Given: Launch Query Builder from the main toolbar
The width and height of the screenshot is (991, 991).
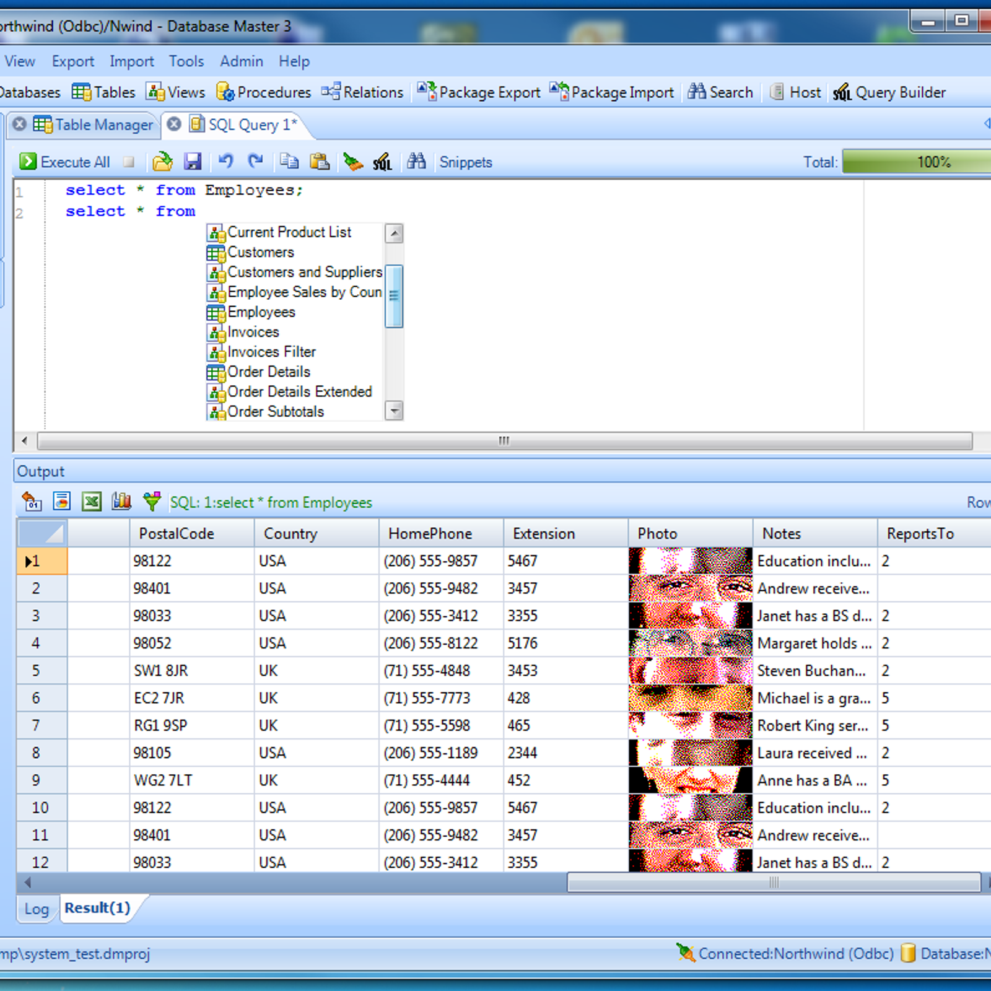Looking at the screenshot, I should [889, 92].
